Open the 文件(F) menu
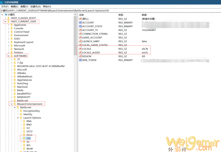 (5, 6)
